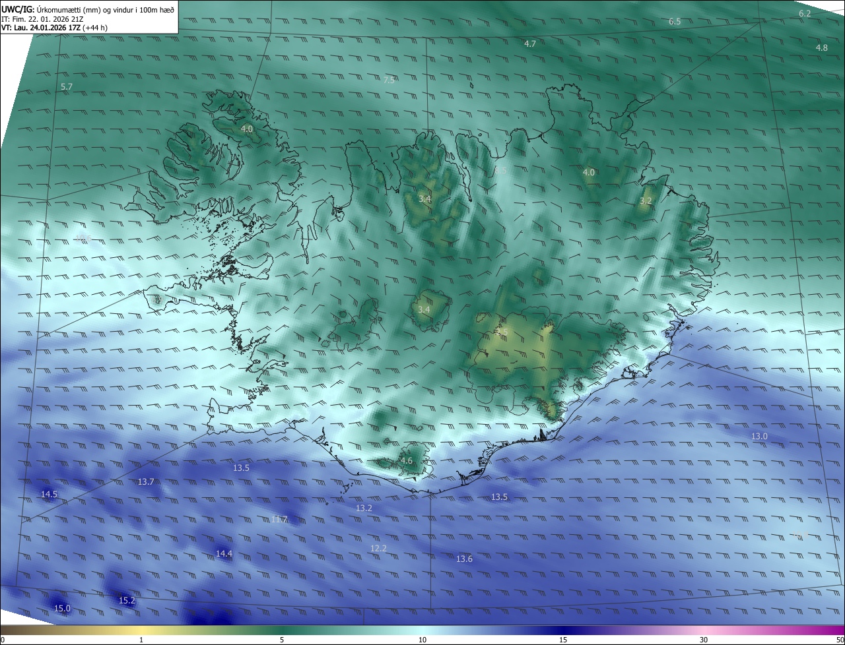Screen dimensions: 845x645
Task: Click the UWC/IG Úrkomumætti title line
Action: pos(88,9)
